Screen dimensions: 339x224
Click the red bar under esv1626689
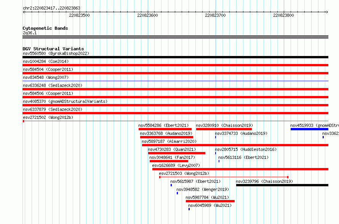point(240,169)
